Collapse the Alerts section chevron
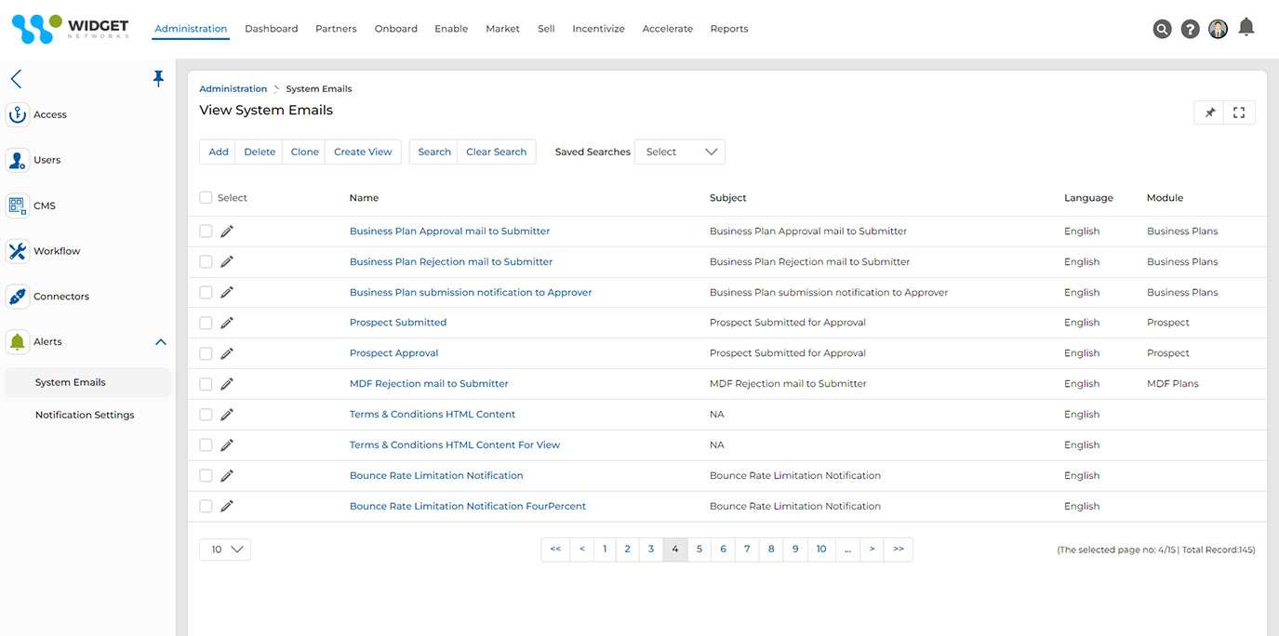Image resolution: width=1279 pixels, height=636 pixels. 160,342
